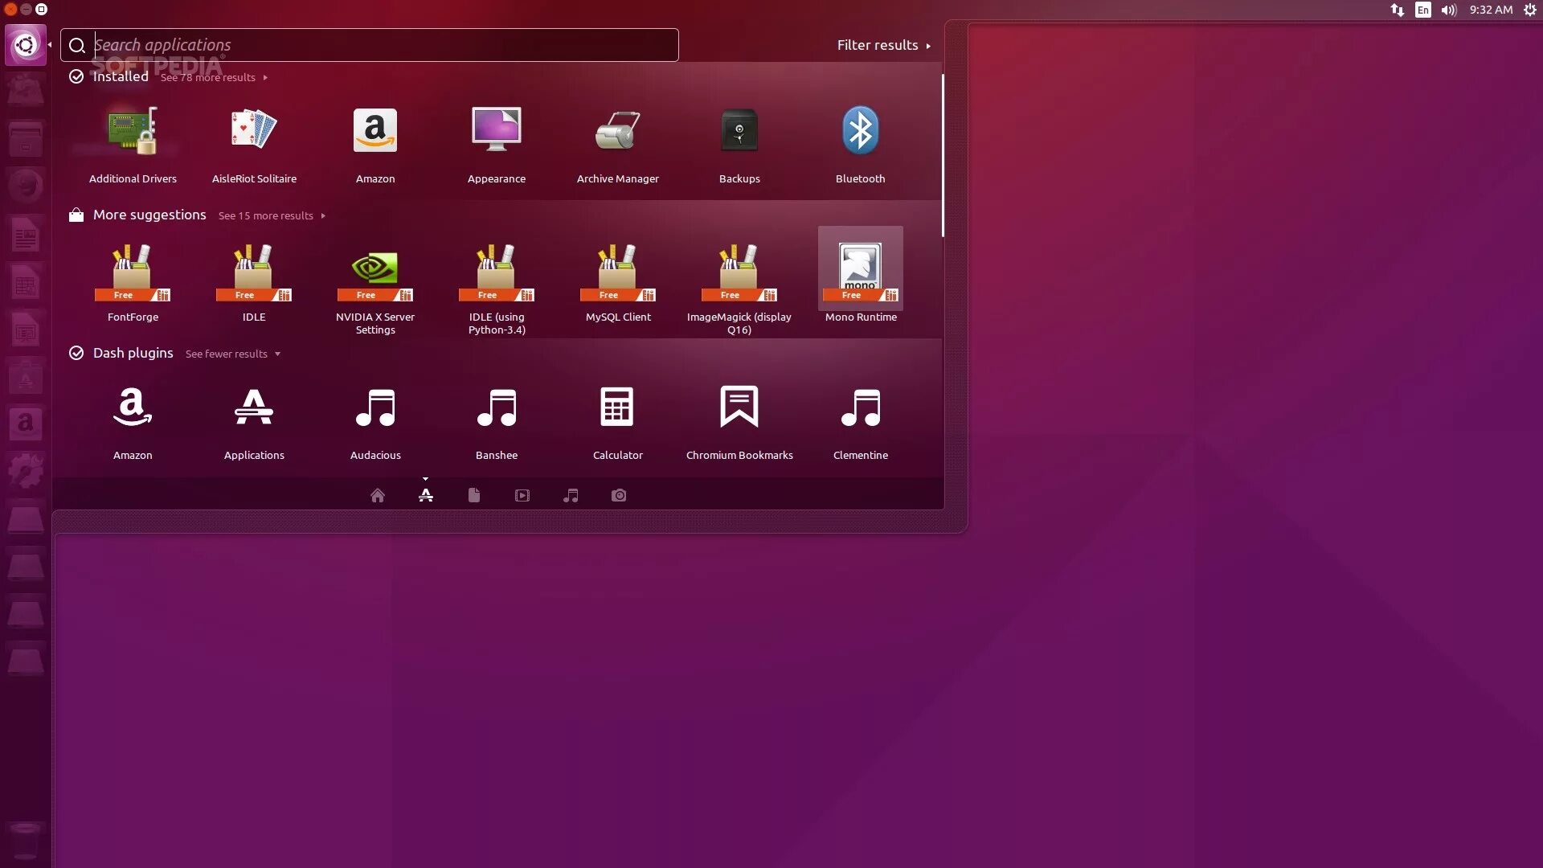This screenshot has width=1543, height=868.
Task: Click the Chromium Bookmarks plugin icon
Action: tap(739, 408)
